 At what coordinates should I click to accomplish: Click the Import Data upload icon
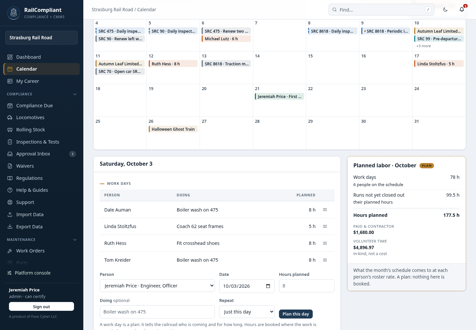(x=10, y=214)
